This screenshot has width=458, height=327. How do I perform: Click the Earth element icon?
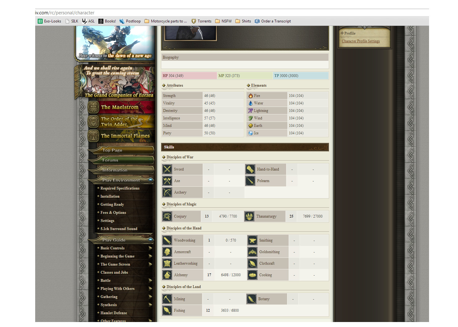(251, 126)
